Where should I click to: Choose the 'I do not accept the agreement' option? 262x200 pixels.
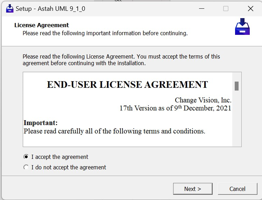(x=26, y=167)
